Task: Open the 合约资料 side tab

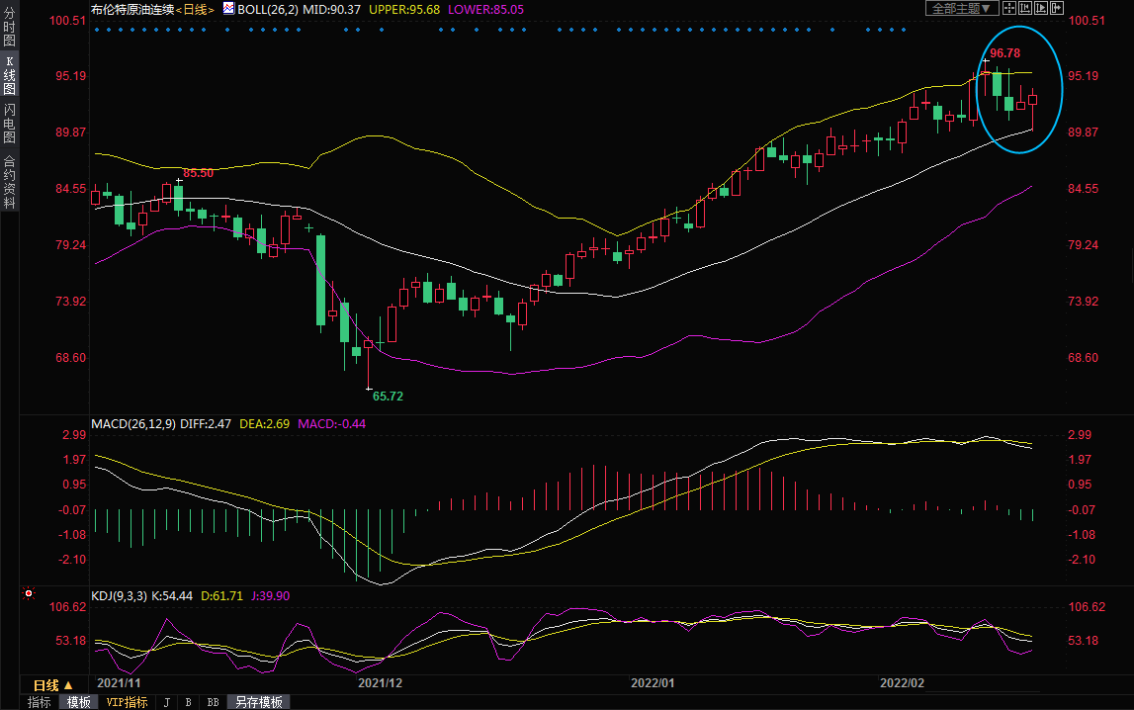Action: click(9, 181)
